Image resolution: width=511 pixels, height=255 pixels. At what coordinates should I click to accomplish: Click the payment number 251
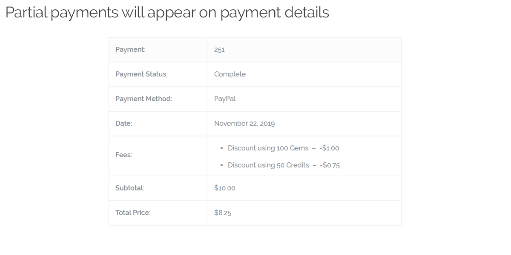(x=219, y=50)
